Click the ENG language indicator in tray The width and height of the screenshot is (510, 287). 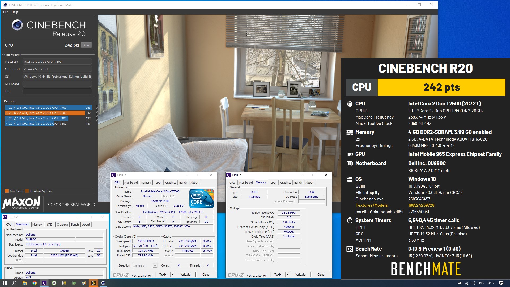(x=481, y=283)
